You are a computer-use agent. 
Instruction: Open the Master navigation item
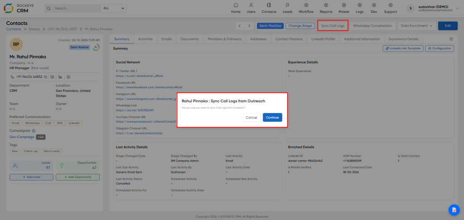point(344,8)
